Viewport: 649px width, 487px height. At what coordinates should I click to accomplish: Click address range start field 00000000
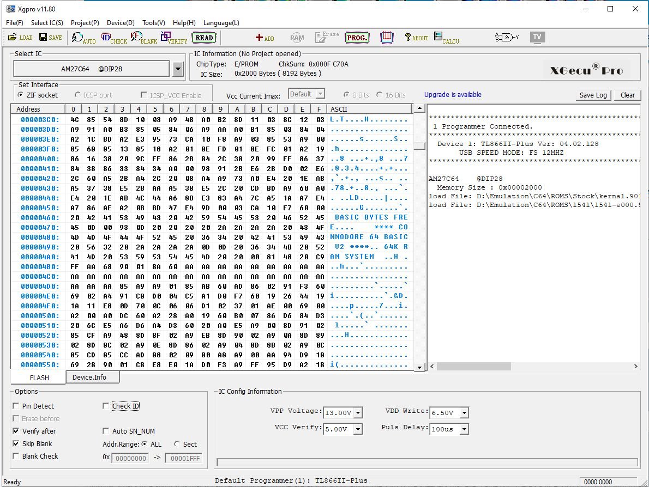tap(130, 458)
